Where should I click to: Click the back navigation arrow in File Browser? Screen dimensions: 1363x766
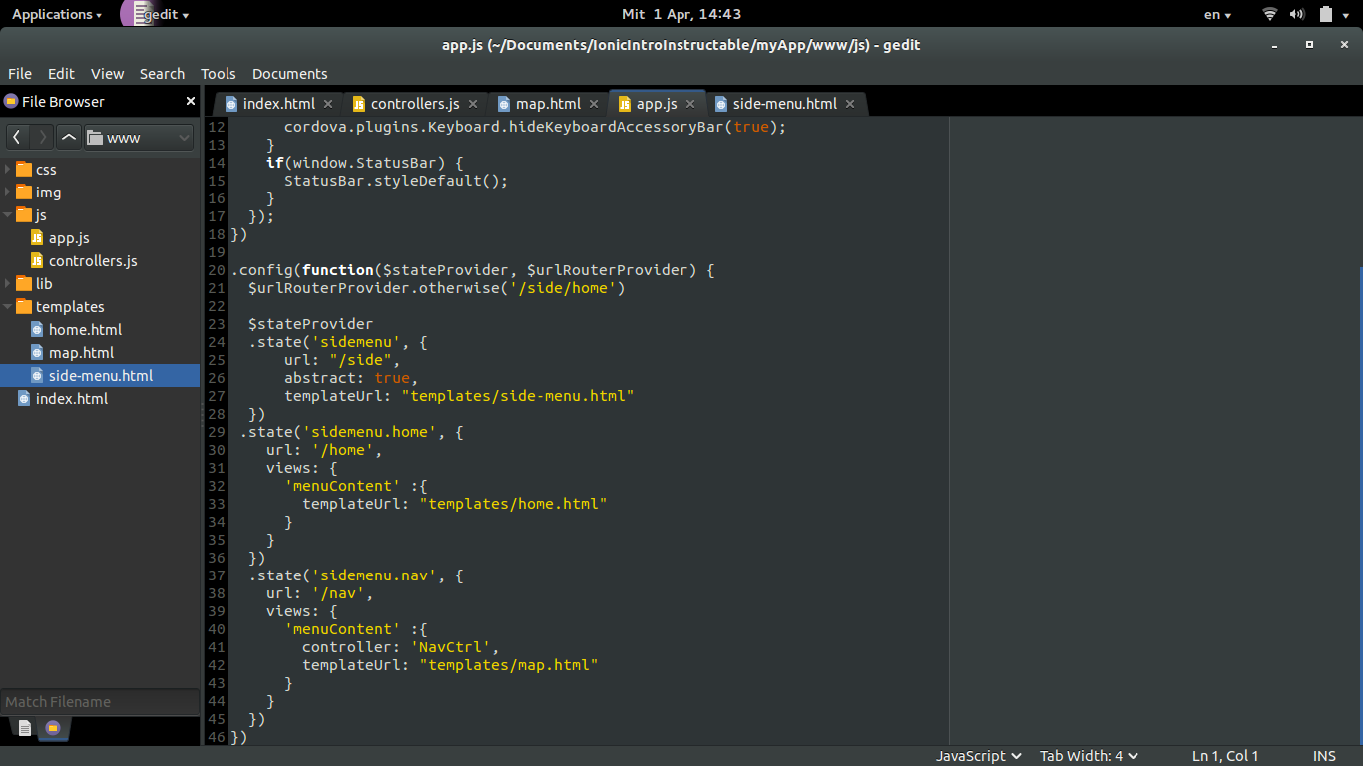15,137
